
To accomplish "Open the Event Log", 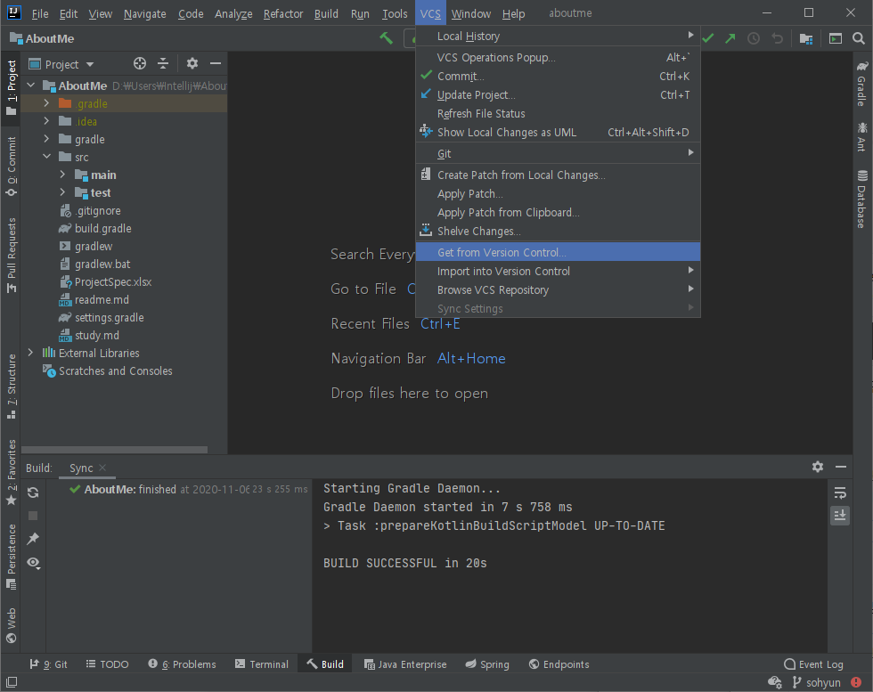I will [813, 664].
